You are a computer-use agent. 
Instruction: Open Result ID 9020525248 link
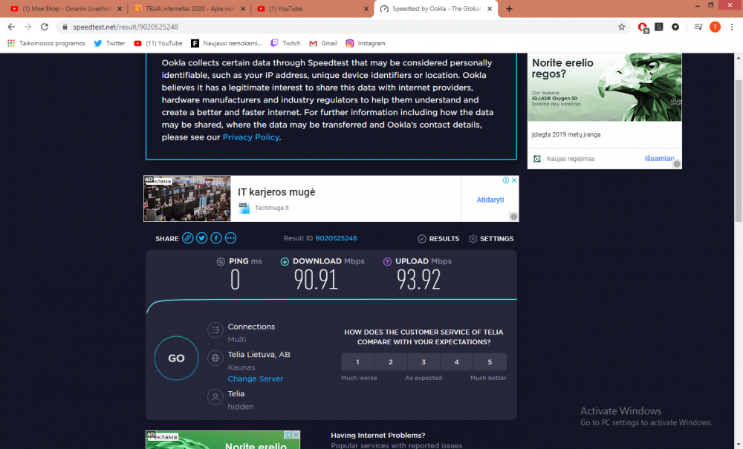pos(336,238)
